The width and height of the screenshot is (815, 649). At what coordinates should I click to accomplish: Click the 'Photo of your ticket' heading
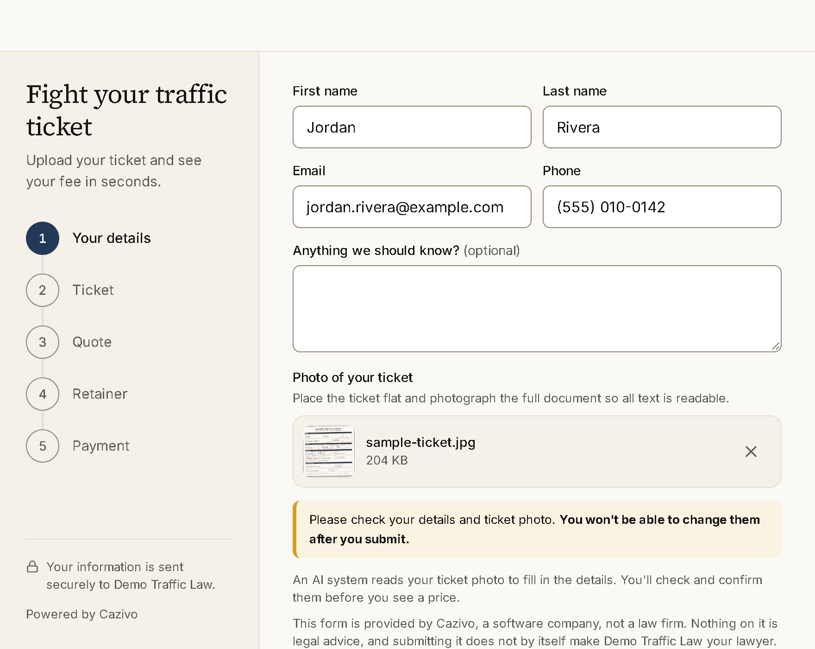(352, 377)
